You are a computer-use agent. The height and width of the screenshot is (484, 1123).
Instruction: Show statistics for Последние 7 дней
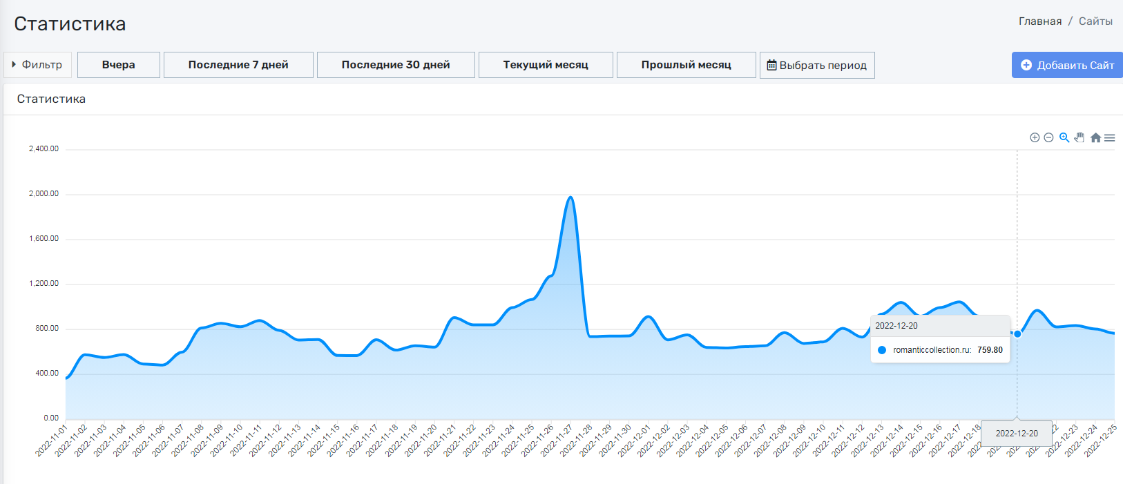[x=238, y=65]
